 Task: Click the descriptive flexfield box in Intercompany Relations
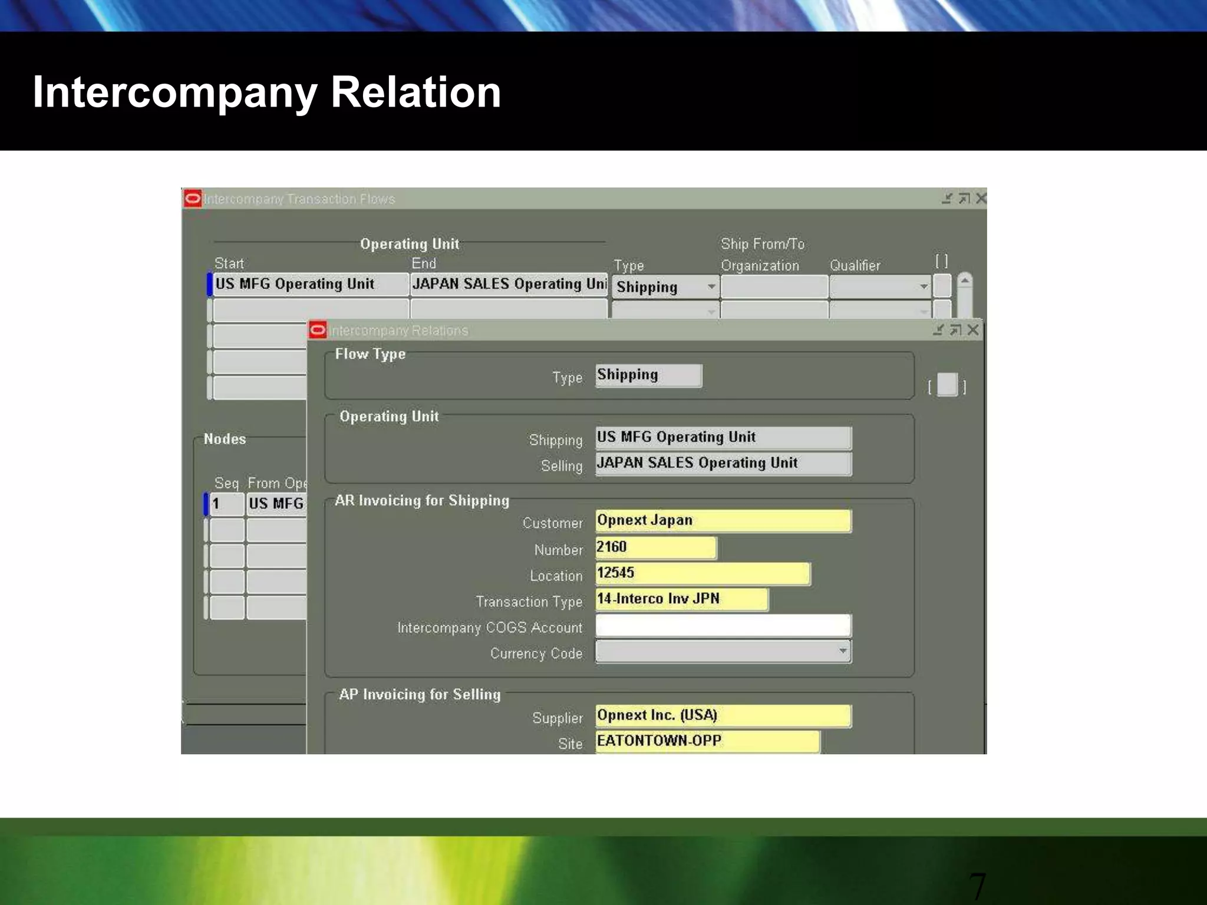(947, 385)
